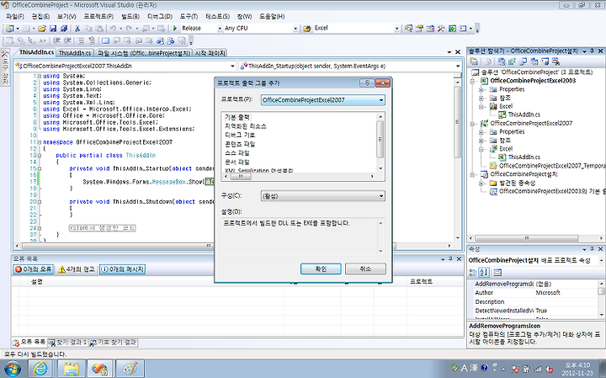
Task: Click the Decrease Indent icon
Action: (x=56, y=40)
